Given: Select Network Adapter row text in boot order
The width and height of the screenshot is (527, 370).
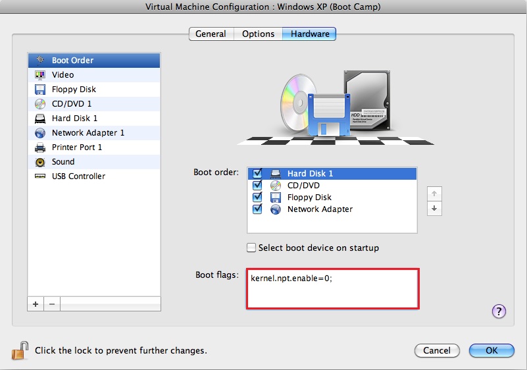Looking at the screenshot, I should pyautogui.click(x=320, y=209).
